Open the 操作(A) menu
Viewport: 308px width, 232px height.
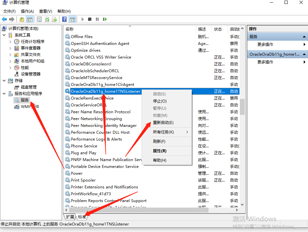point(27,11)
